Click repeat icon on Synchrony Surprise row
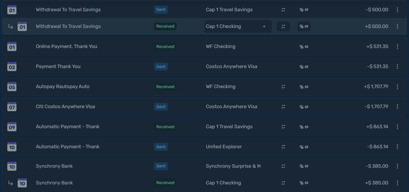 [x=283, y=166]
